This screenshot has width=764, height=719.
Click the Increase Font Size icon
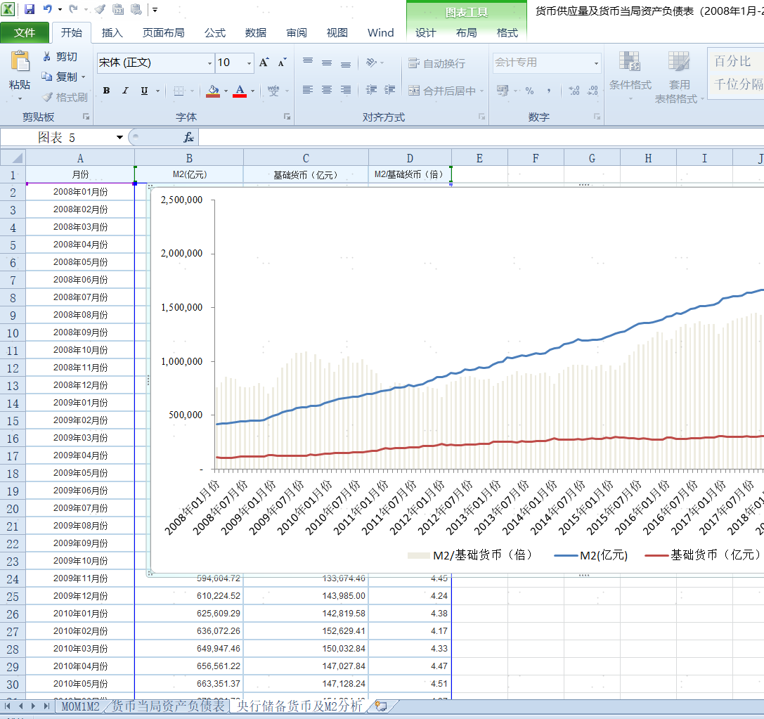point(264,63)
